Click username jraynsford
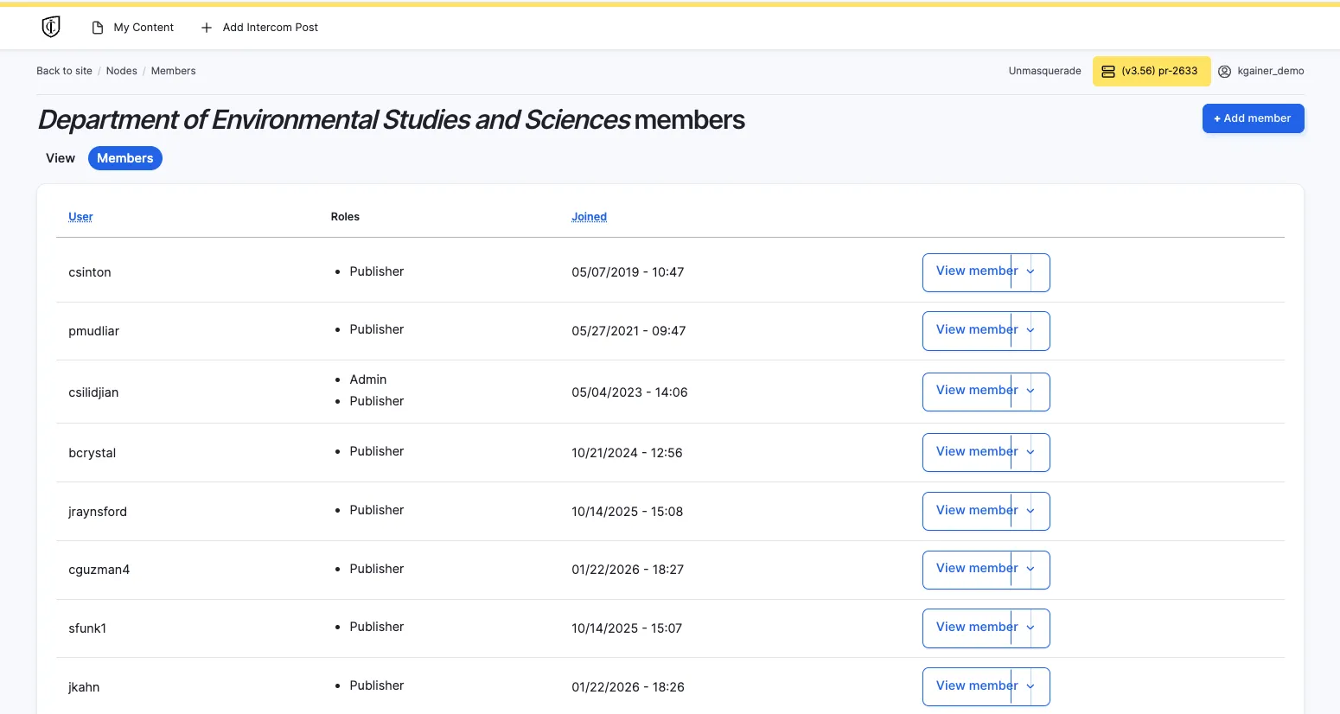Viewport: 1340px width, 714px height. [x=98, y=512]
